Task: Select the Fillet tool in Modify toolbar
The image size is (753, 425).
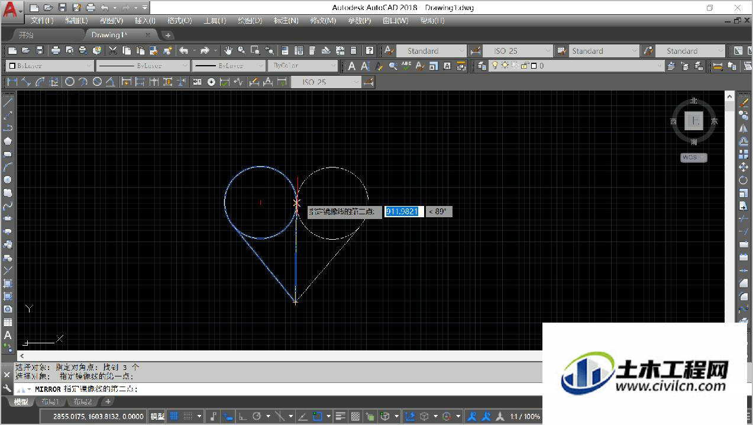Action: 744,297
